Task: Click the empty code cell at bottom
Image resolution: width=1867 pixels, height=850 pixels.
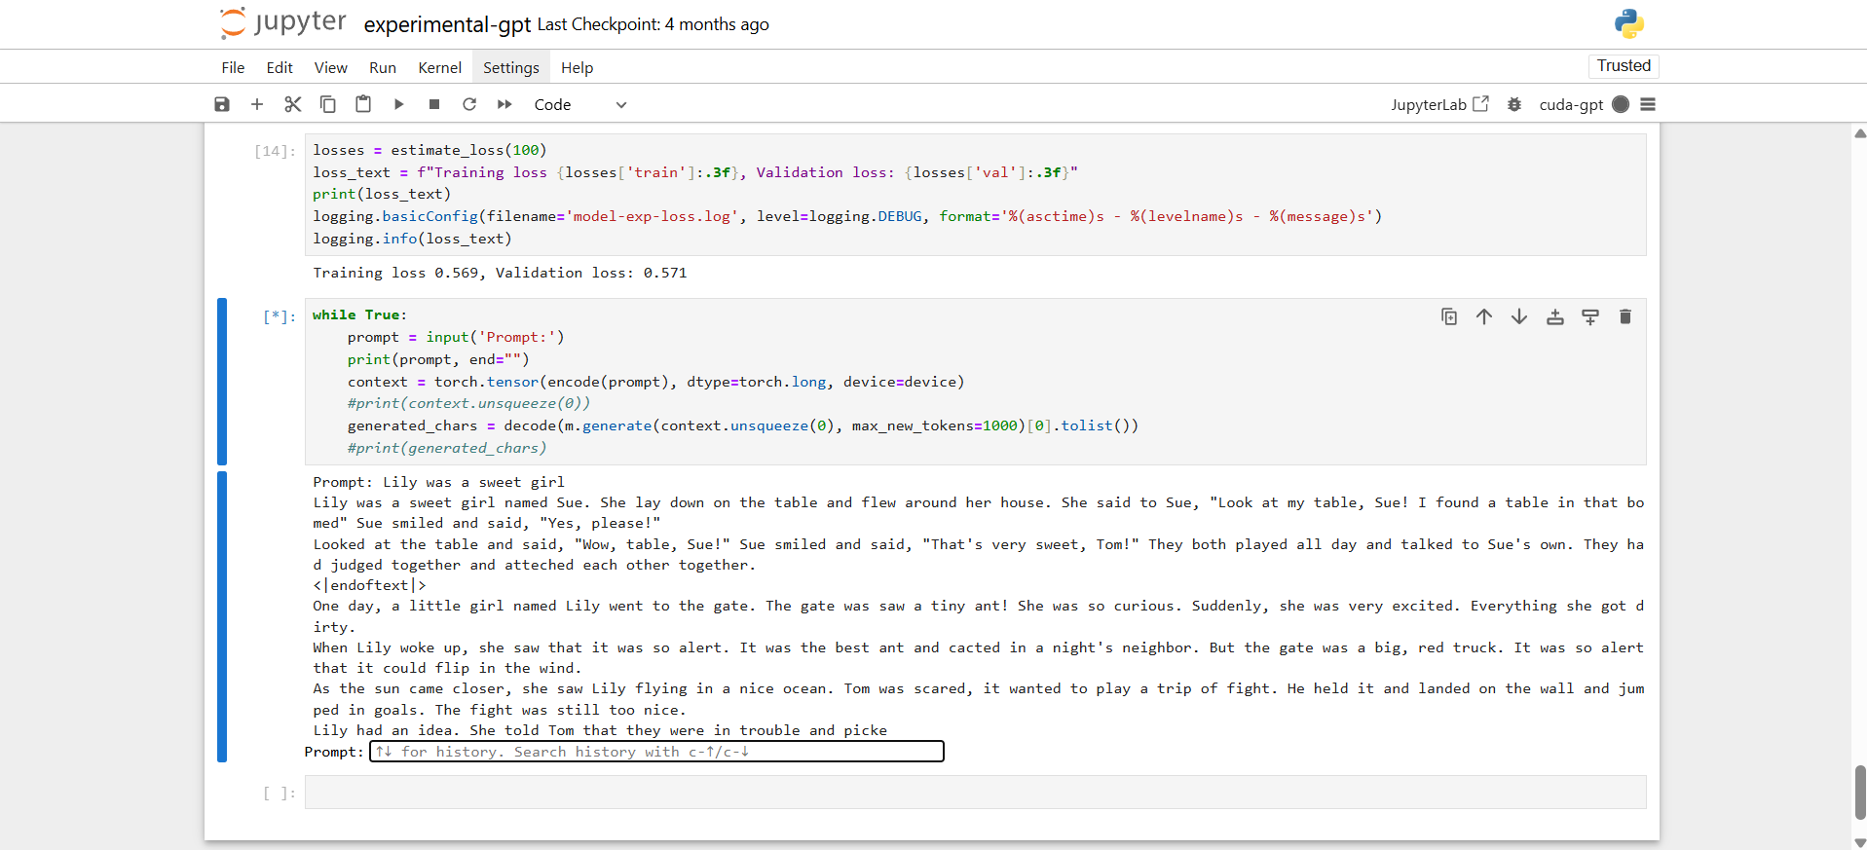Action: point(975,793)
